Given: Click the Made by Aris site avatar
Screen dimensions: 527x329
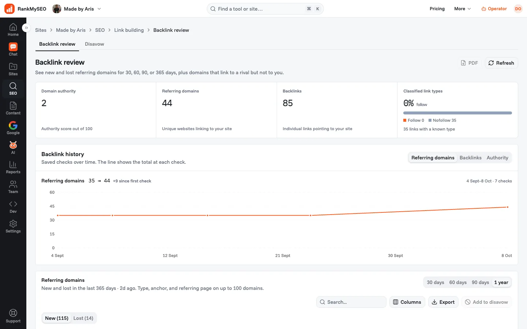Looking at the screenshot, I should pos(57,9).
